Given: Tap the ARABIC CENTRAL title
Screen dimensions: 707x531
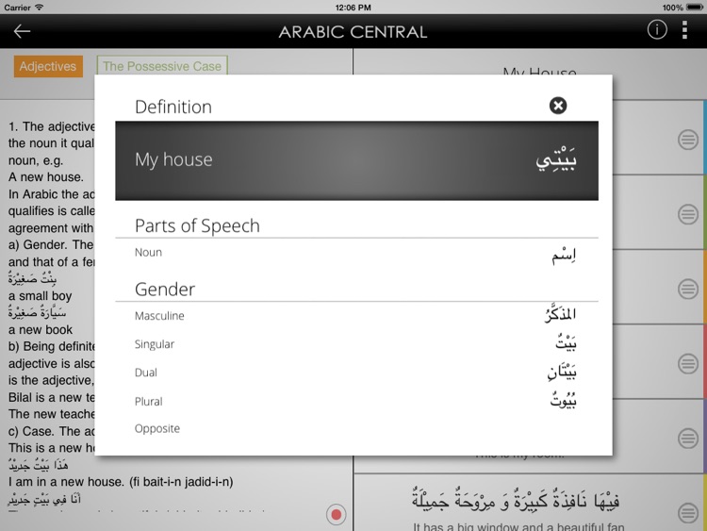Looking at the screenshot, I should [x=353, y=32].
